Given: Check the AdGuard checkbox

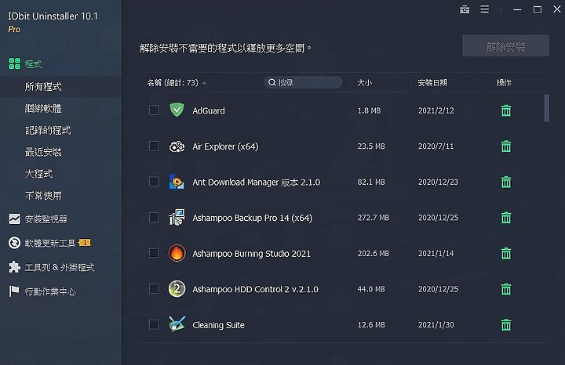Looking at the screenshot, I should (x=154, y=110).
